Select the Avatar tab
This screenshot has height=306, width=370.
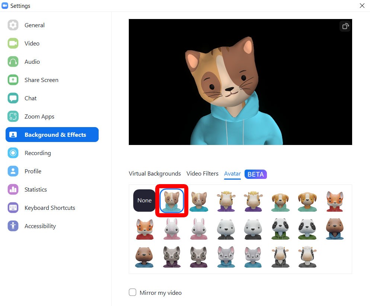click(x=232, y=174)
